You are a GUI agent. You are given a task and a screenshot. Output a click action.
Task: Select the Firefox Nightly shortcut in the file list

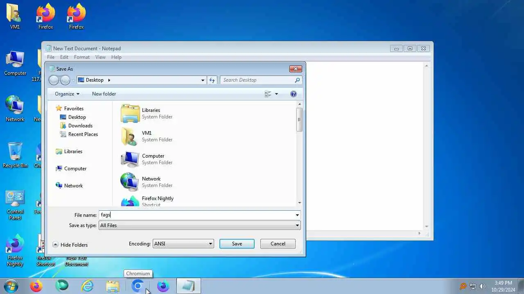click(x=208, y=201)
